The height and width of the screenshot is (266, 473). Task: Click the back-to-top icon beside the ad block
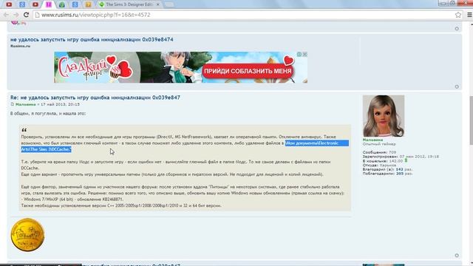pos(457,86)
